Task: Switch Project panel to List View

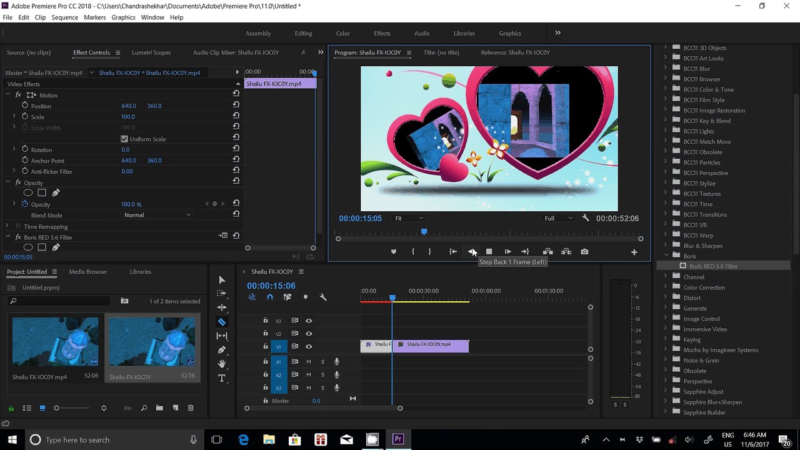Action: pyautogui.click(x=27, y=408)
